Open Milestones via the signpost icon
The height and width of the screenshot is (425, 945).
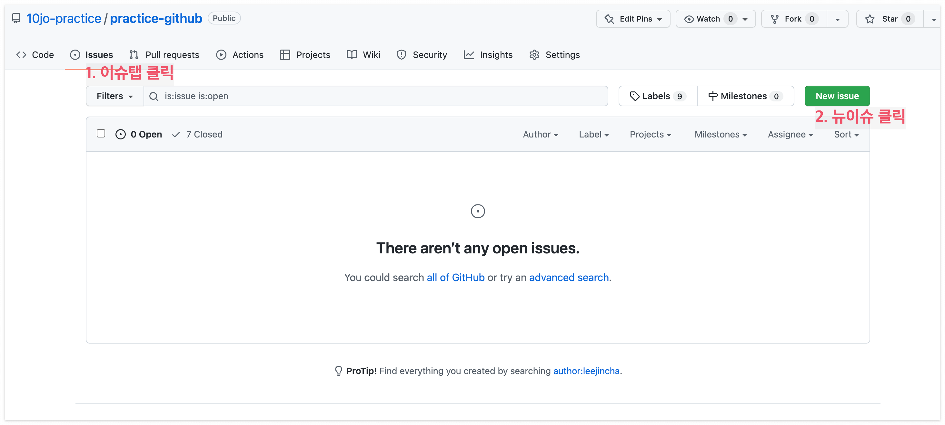coord(712,96)
